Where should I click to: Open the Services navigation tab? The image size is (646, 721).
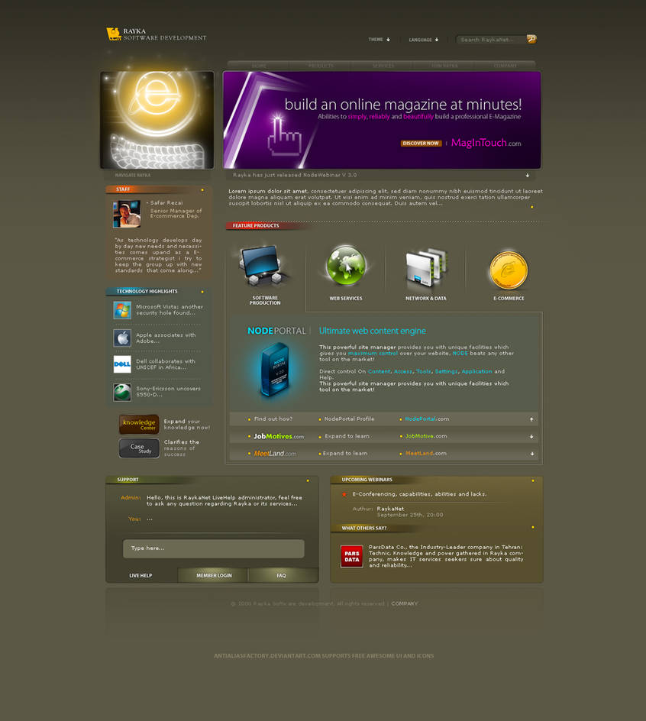click(x=383, y=66)
